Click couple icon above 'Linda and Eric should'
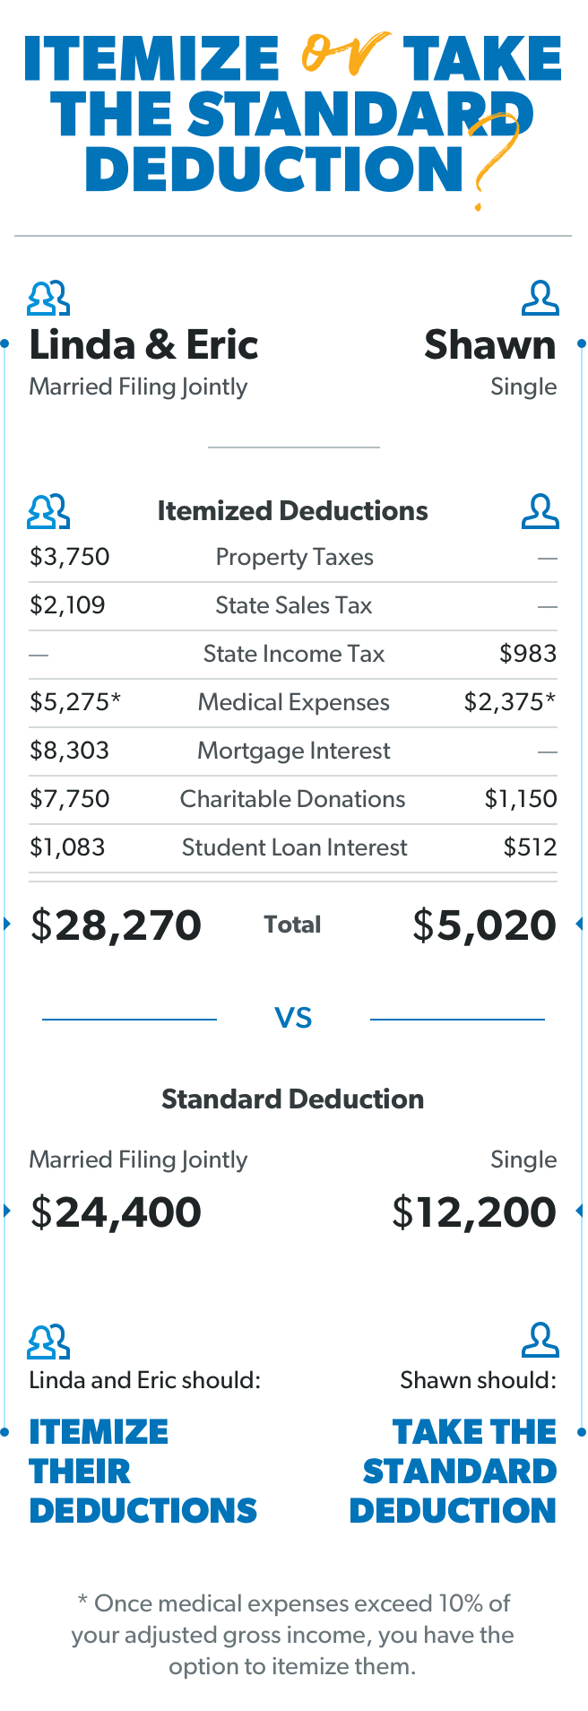This screenshot has width=588, height=1711. pyautogui.click(x=48, y=1342)
